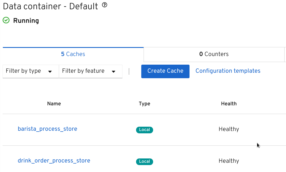Screen dimensions: 286x172
Task: Sort by the Health column header
Action: tap(229, 104)
